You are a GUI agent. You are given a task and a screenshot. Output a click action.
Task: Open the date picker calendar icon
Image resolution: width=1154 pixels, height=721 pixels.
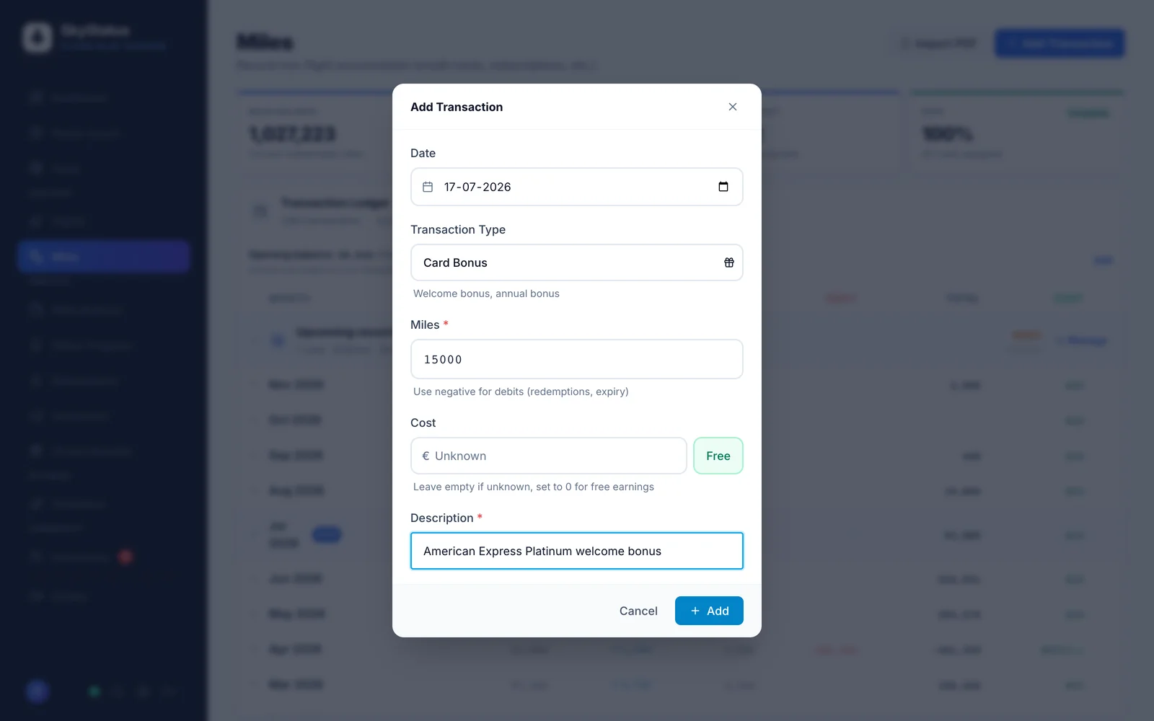pyautogui.click(x=723, y=187)
